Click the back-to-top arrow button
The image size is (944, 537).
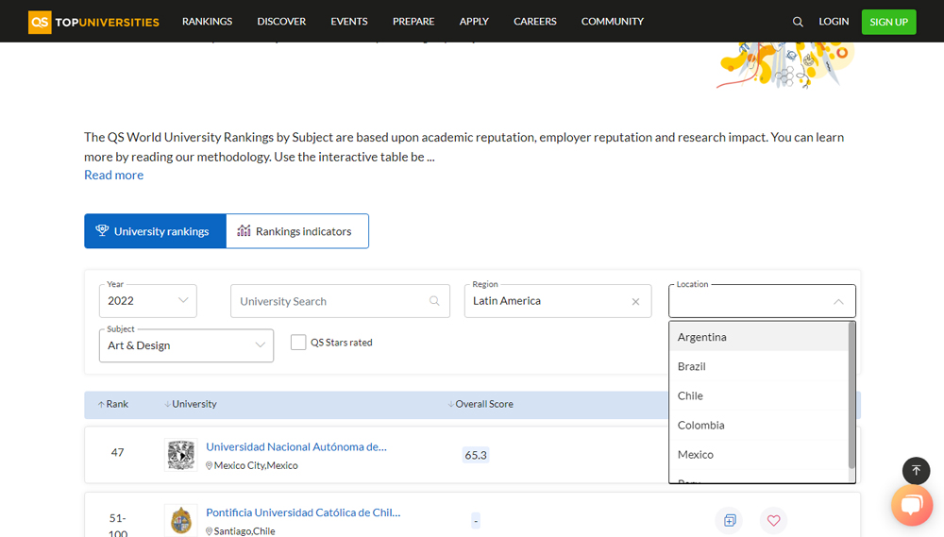(916, 471)
